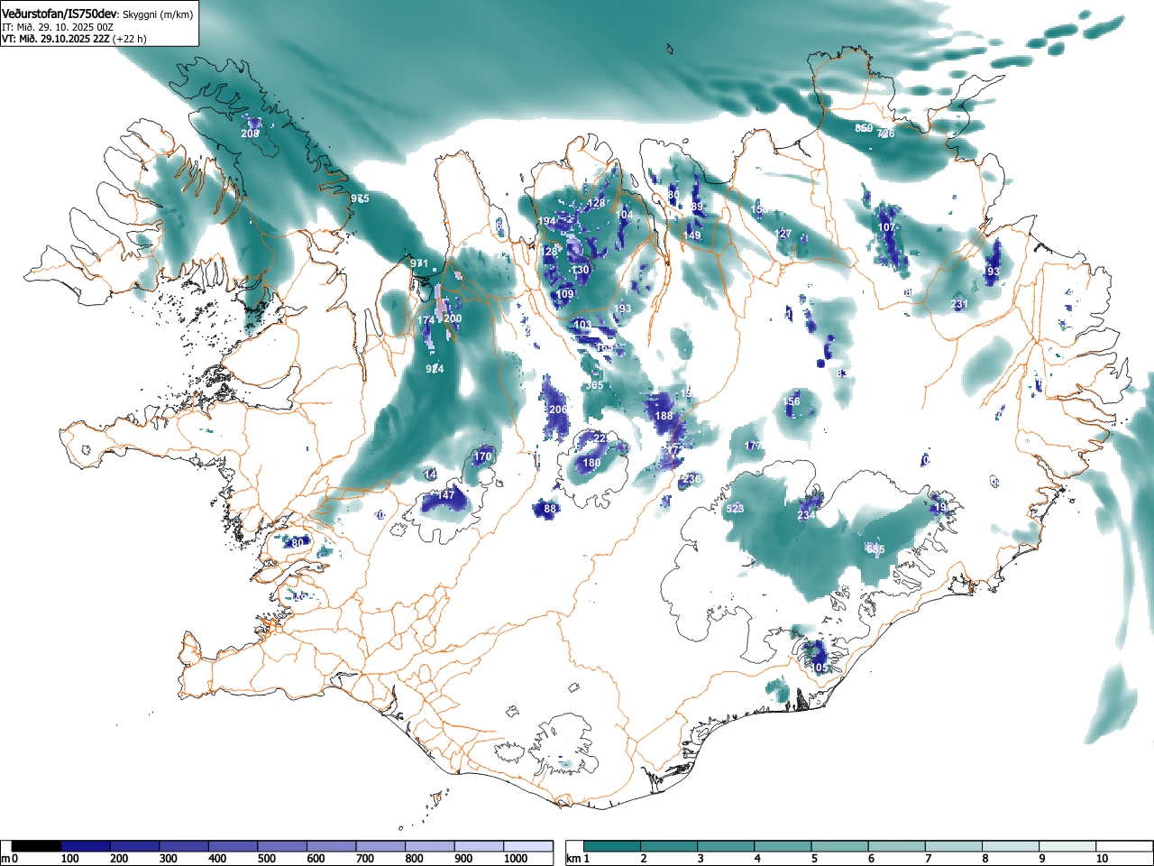The width and height of the screenshot is (1154, 866).
Task: Click the 188 visibility value on the map
Action: coord(664,416)
